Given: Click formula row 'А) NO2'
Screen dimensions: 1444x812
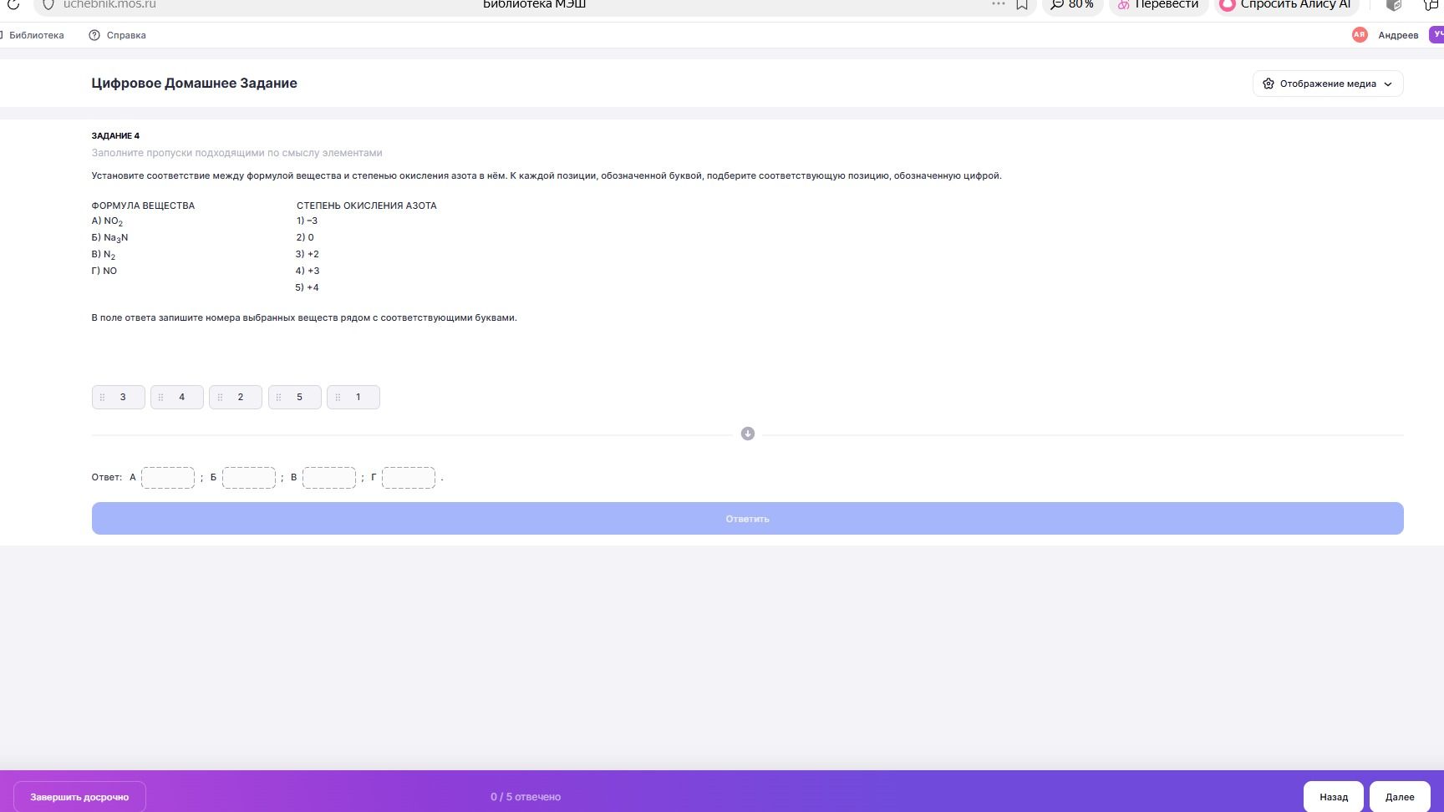Looking at the screenshot, I should click(x=107, y=221).
